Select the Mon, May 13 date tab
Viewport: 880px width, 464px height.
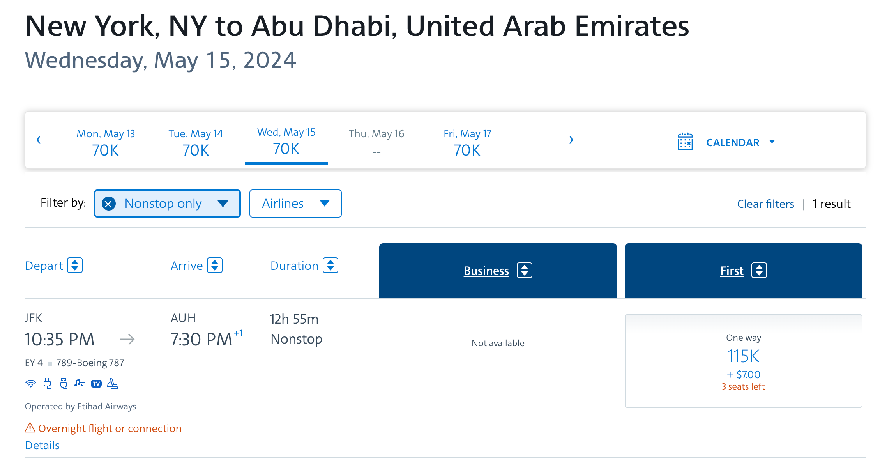point(106,142)
